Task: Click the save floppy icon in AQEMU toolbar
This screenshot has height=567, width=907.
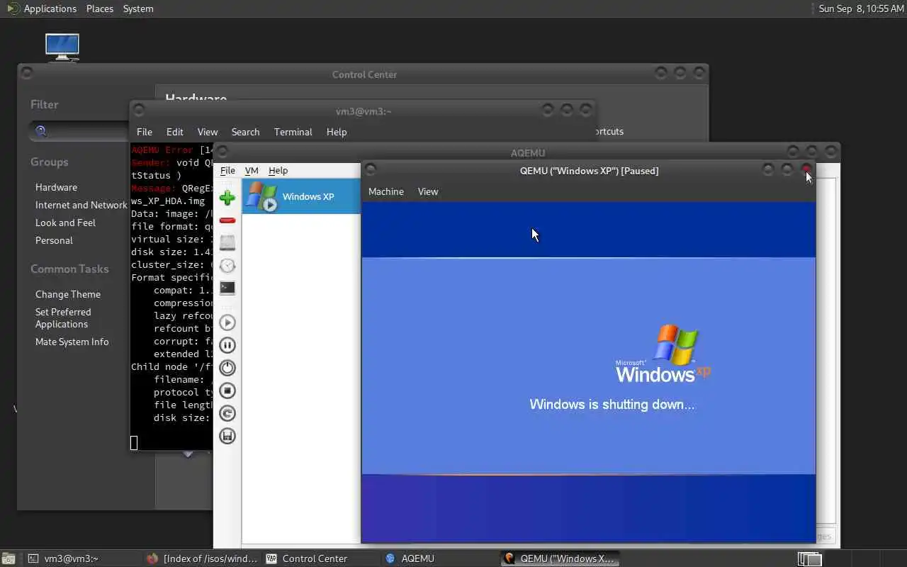Action: tap(227, 436)
